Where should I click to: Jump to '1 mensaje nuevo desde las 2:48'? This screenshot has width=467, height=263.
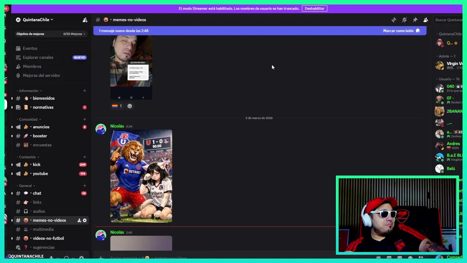(124, 31)
